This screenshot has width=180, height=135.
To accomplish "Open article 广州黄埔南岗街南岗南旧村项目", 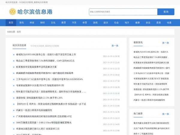I will [44, 116].
